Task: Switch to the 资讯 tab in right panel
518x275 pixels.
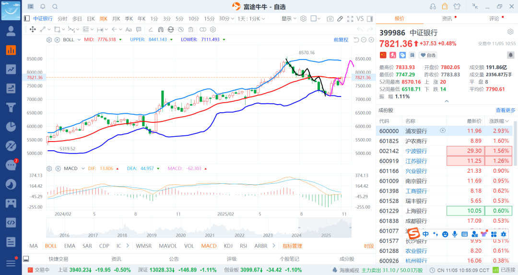Action: pos(447,19)
